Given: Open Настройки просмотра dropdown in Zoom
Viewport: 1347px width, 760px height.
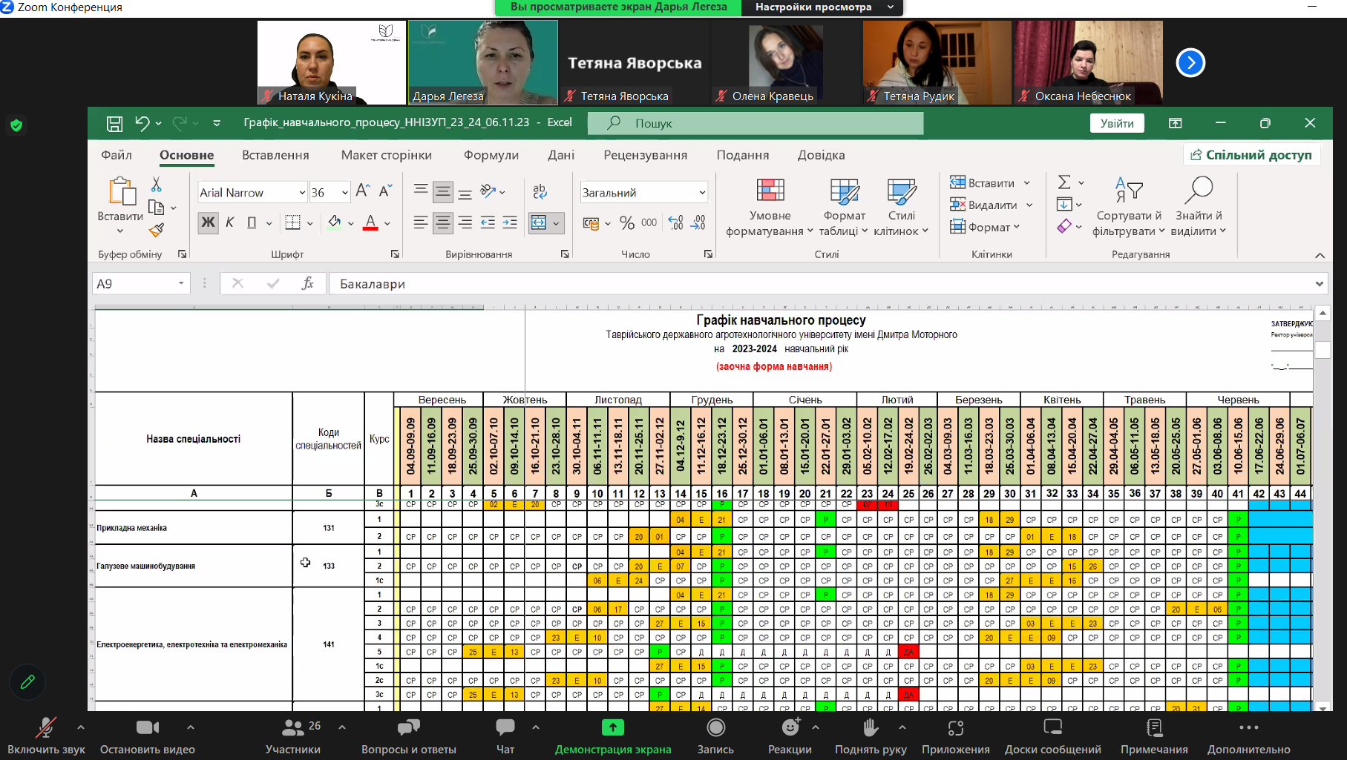Looking at the screenshot, I should pyautogui.click(x=822, y=7).
